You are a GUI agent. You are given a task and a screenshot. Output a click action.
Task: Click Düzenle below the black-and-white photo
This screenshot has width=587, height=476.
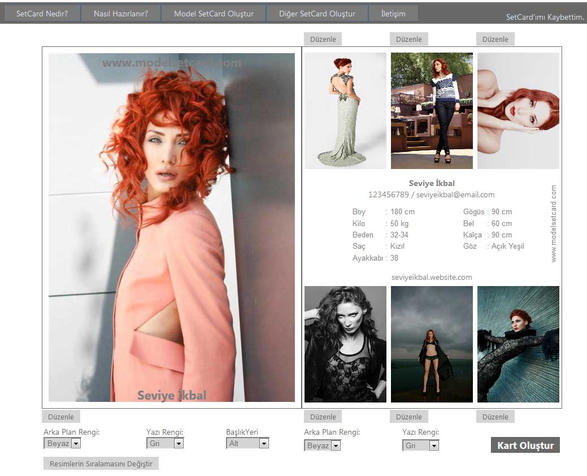click(x=323, y=417)
